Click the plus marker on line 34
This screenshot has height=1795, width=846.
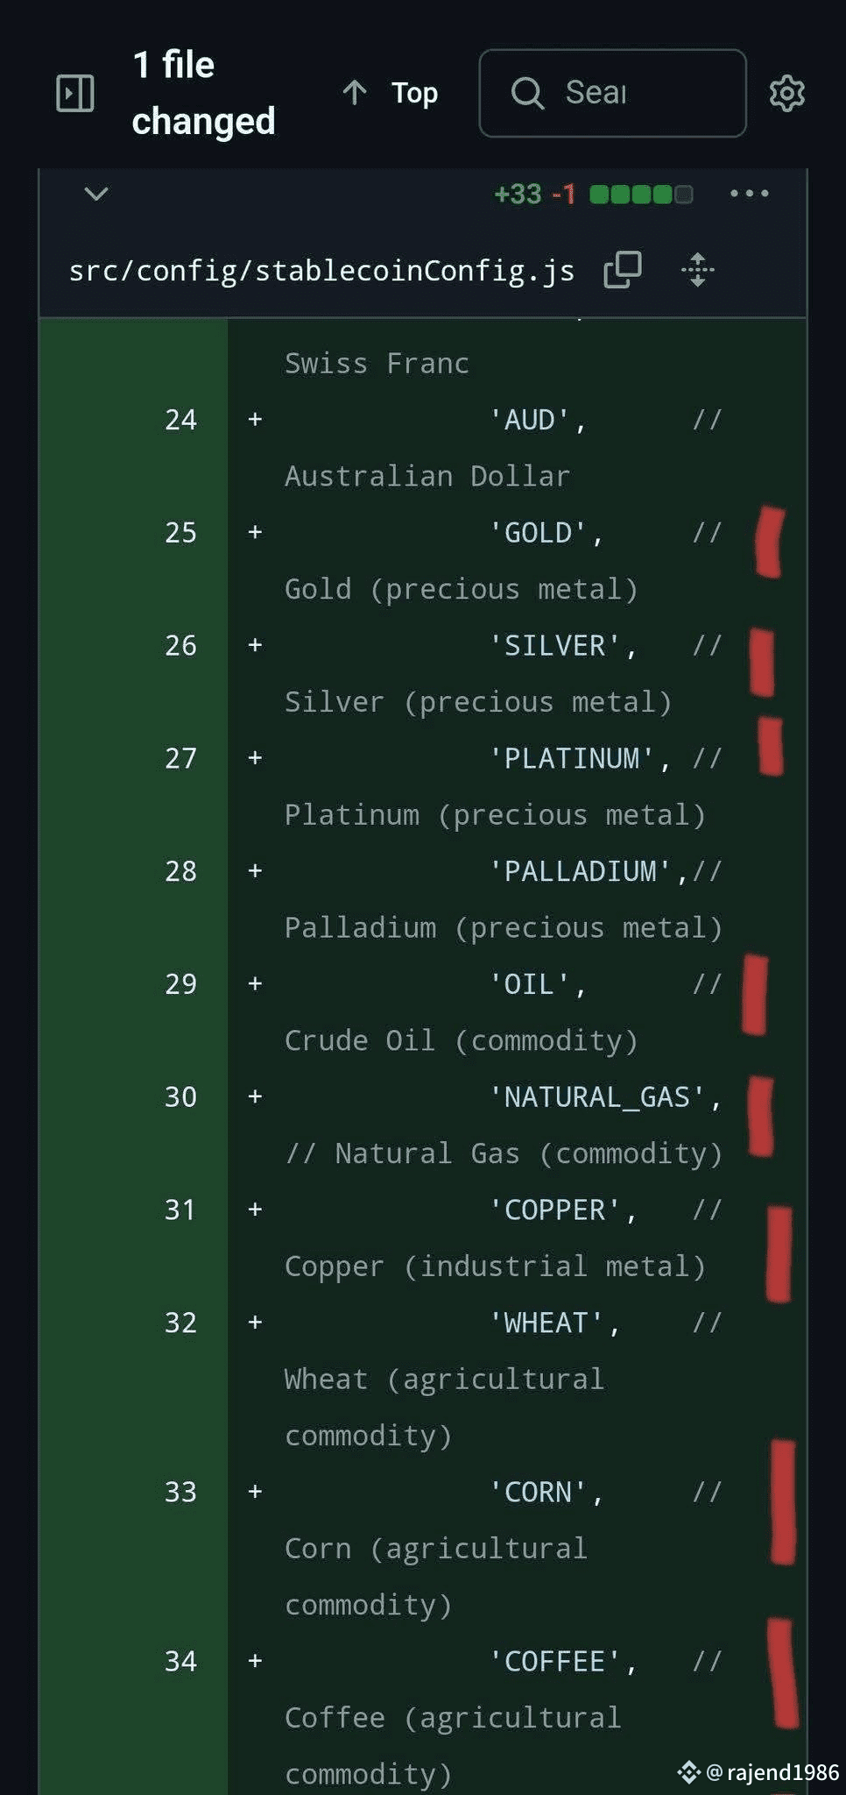click(x=255, y=1661)
